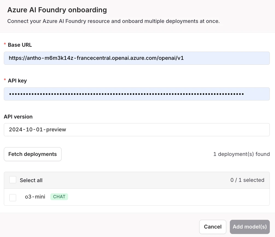
Task: Click the 'Select all' label text
Action: (x=31, y=180)
